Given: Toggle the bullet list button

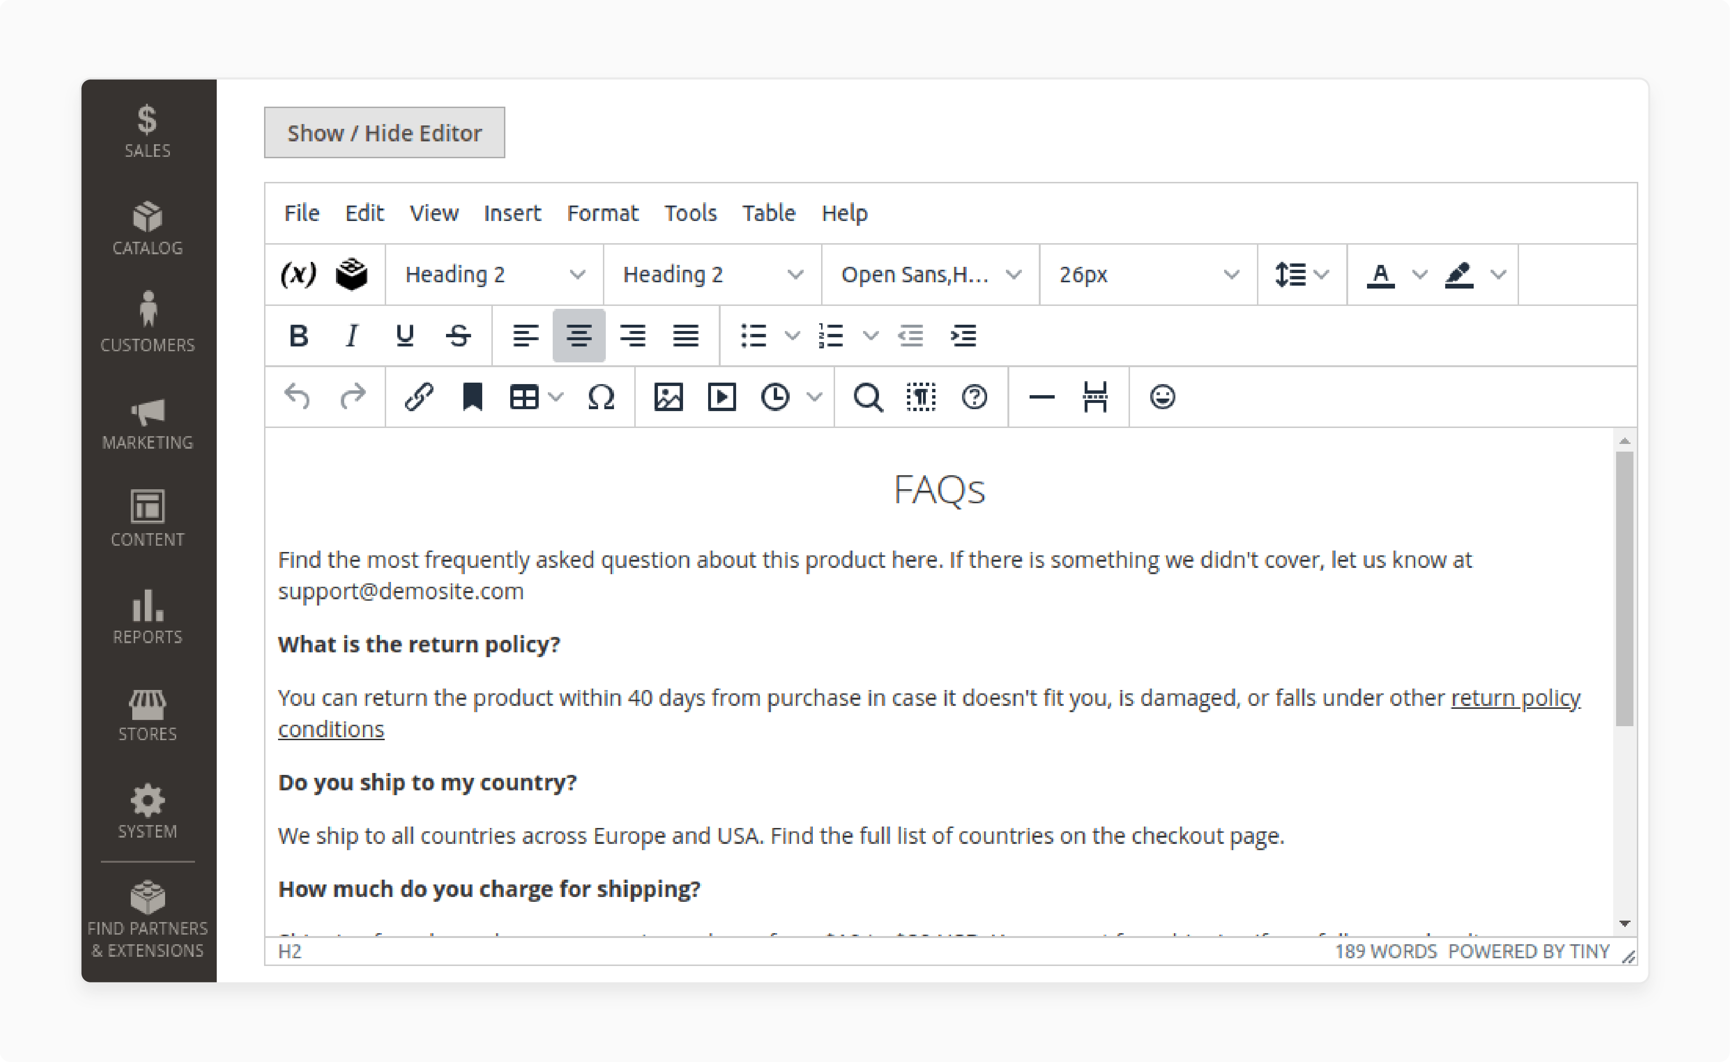Looking at the screenshot, I should [x=753, y=336].
